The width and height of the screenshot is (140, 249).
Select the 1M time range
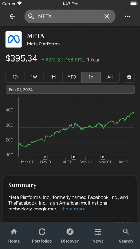53,77
